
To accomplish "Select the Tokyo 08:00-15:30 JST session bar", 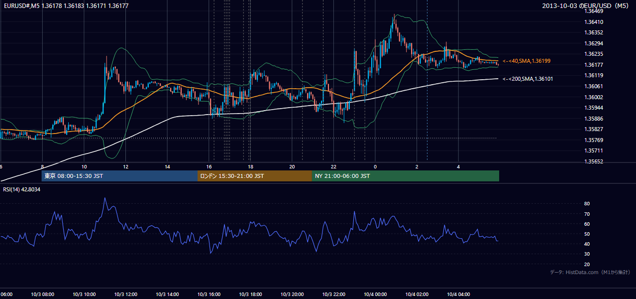I will coord(119,176).
